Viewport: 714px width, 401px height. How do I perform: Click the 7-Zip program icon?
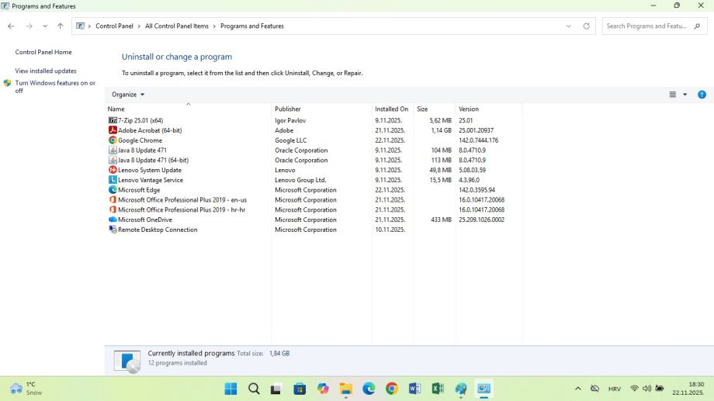[113, 120]
